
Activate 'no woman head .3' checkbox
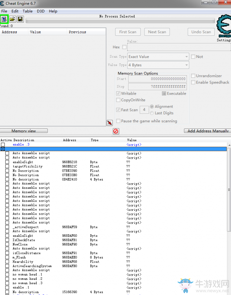point(7,283)
